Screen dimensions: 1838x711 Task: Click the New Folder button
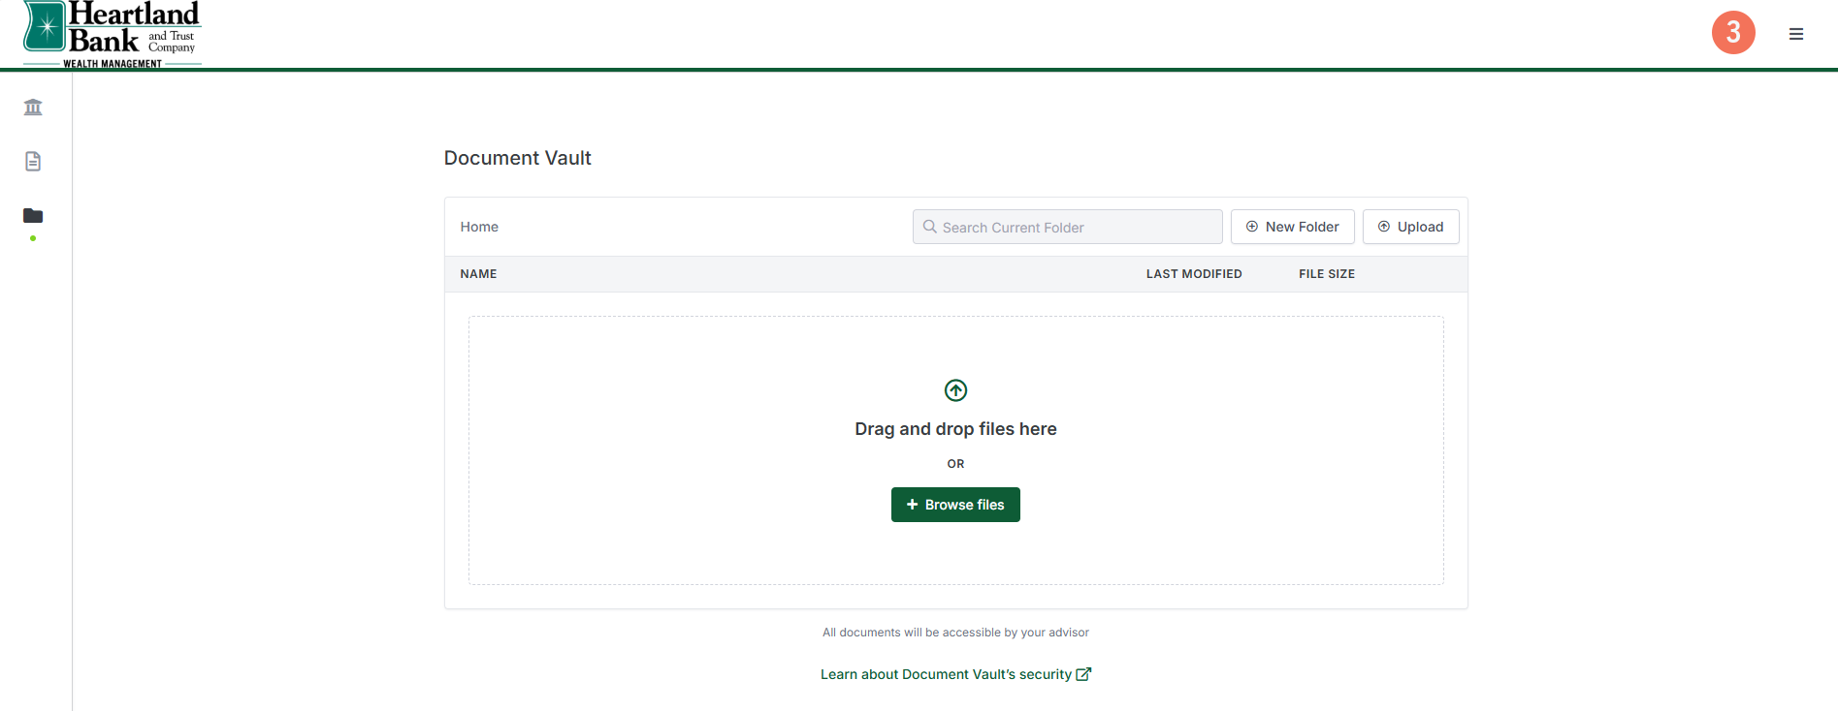(x=1292, y=227)
